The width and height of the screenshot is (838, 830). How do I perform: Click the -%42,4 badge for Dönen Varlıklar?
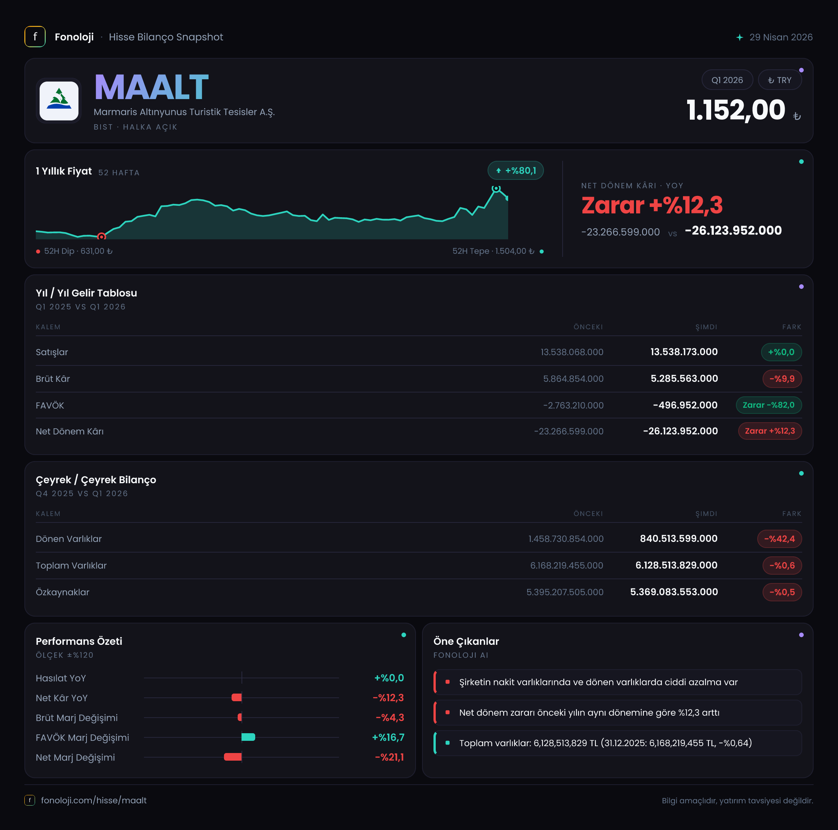coord(779,539)
